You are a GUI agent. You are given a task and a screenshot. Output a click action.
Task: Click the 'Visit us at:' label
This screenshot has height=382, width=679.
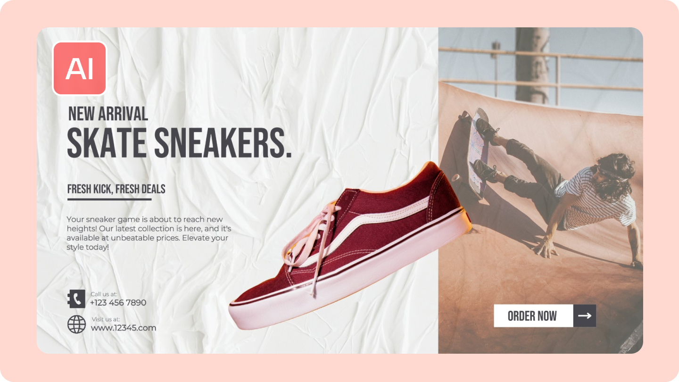[106, 319]
